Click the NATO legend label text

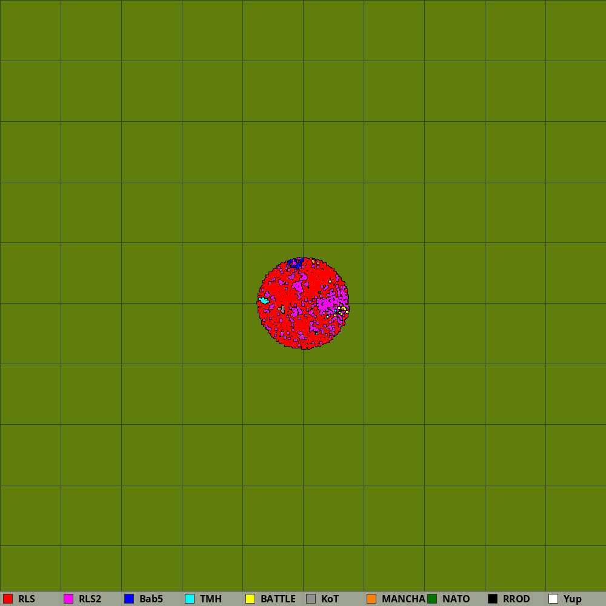coord(456,599)
